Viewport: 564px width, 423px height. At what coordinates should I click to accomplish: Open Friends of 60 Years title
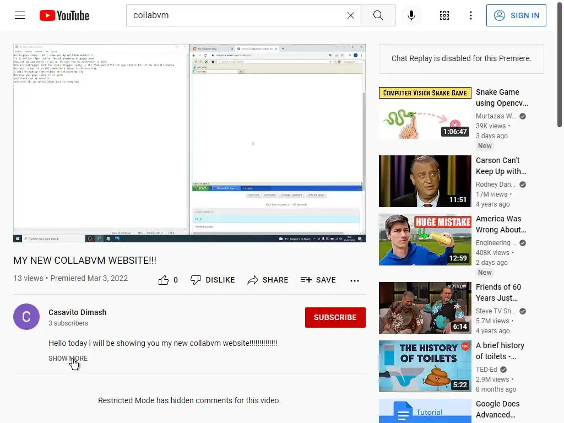click(498, 292)
